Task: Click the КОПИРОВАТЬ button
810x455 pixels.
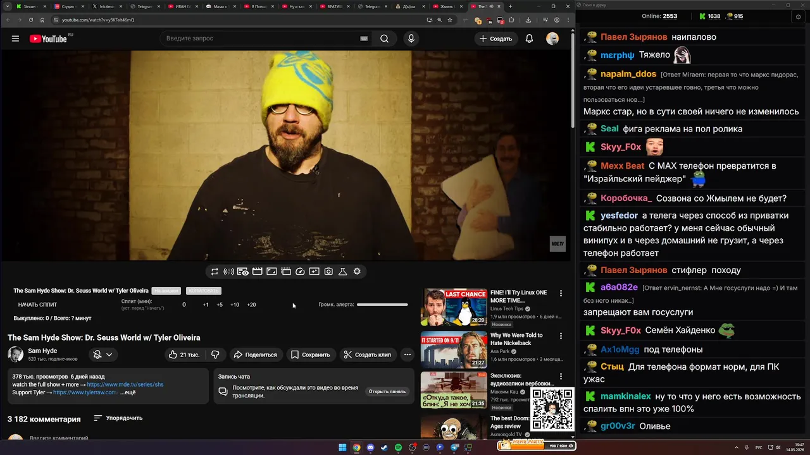Action: click(x=203, y=291)
